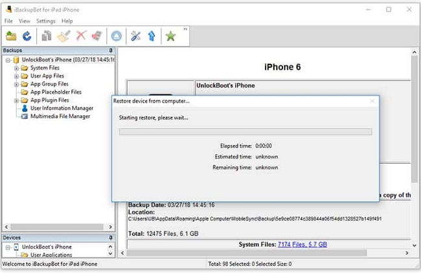Collapse UnlockBoot's iPhone in Devices panel
This screenshot has width=421, height=273.
(8, 247)
